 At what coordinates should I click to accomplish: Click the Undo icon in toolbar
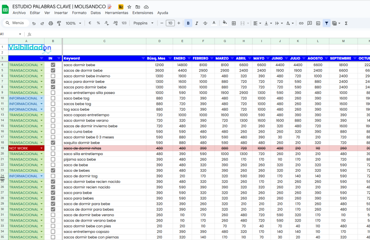(34, 23)
